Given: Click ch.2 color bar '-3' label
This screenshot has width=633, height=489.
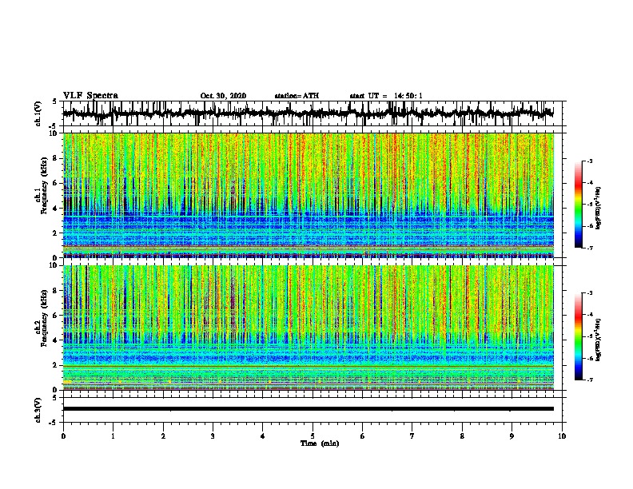Looking at the screenshot, I should point(590,293).
